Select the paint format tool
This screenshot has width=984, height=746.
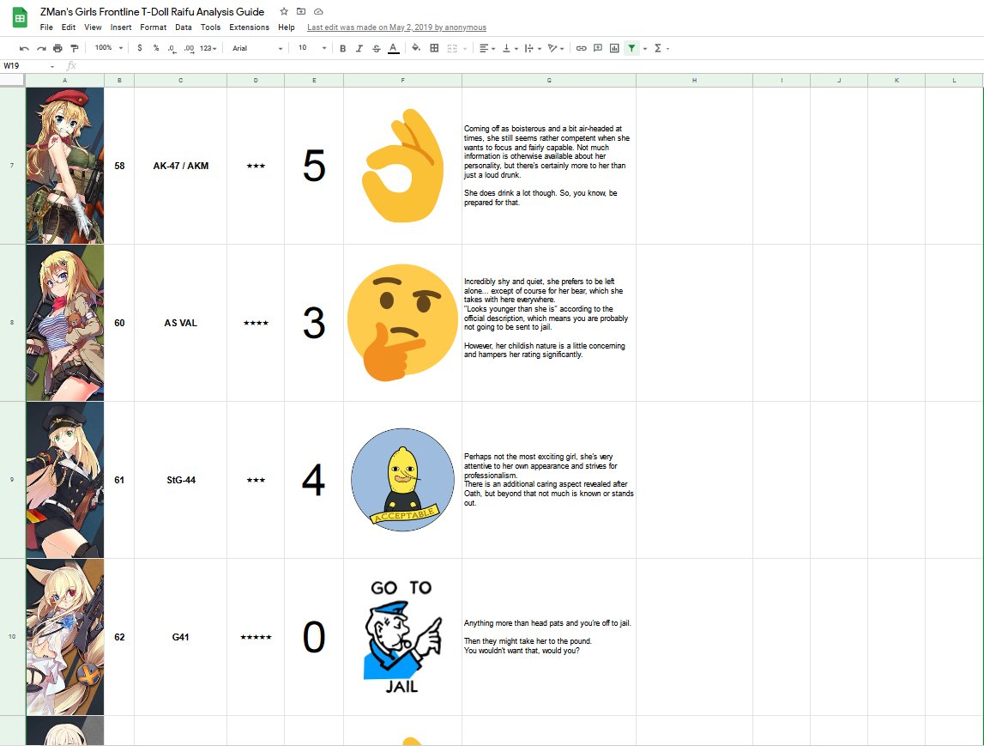(x=75, y=48)
